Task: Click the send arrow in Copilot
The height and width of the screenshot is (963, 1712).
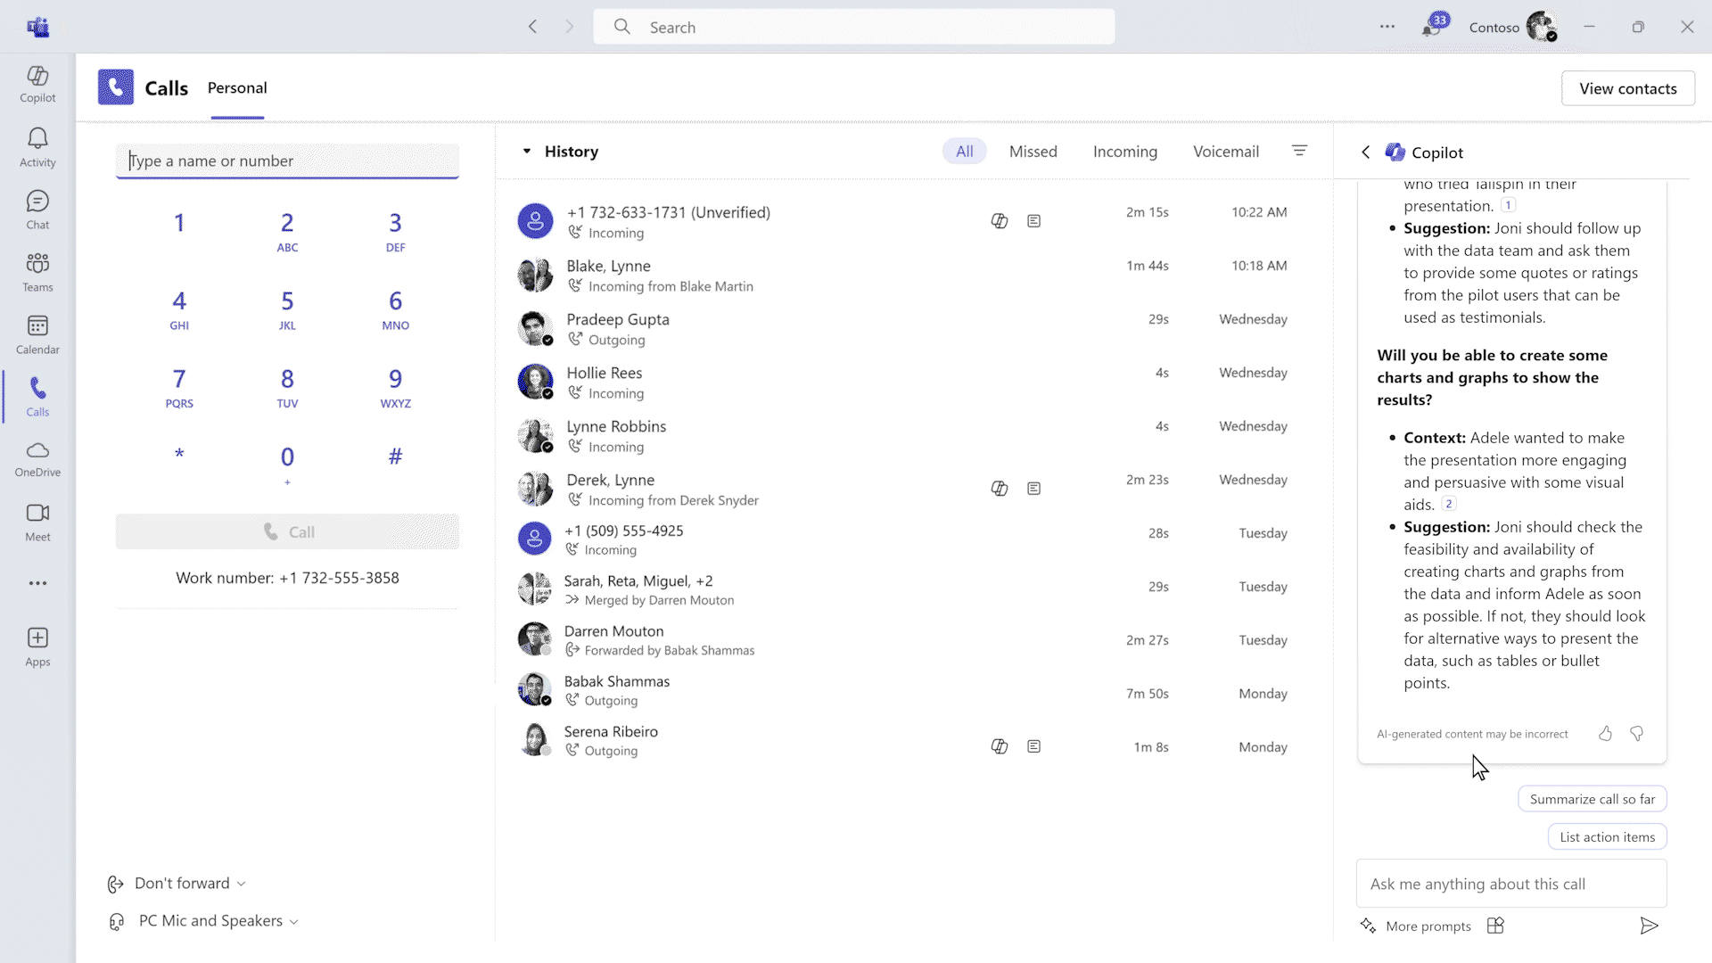Action: [x=1649, y=926]
